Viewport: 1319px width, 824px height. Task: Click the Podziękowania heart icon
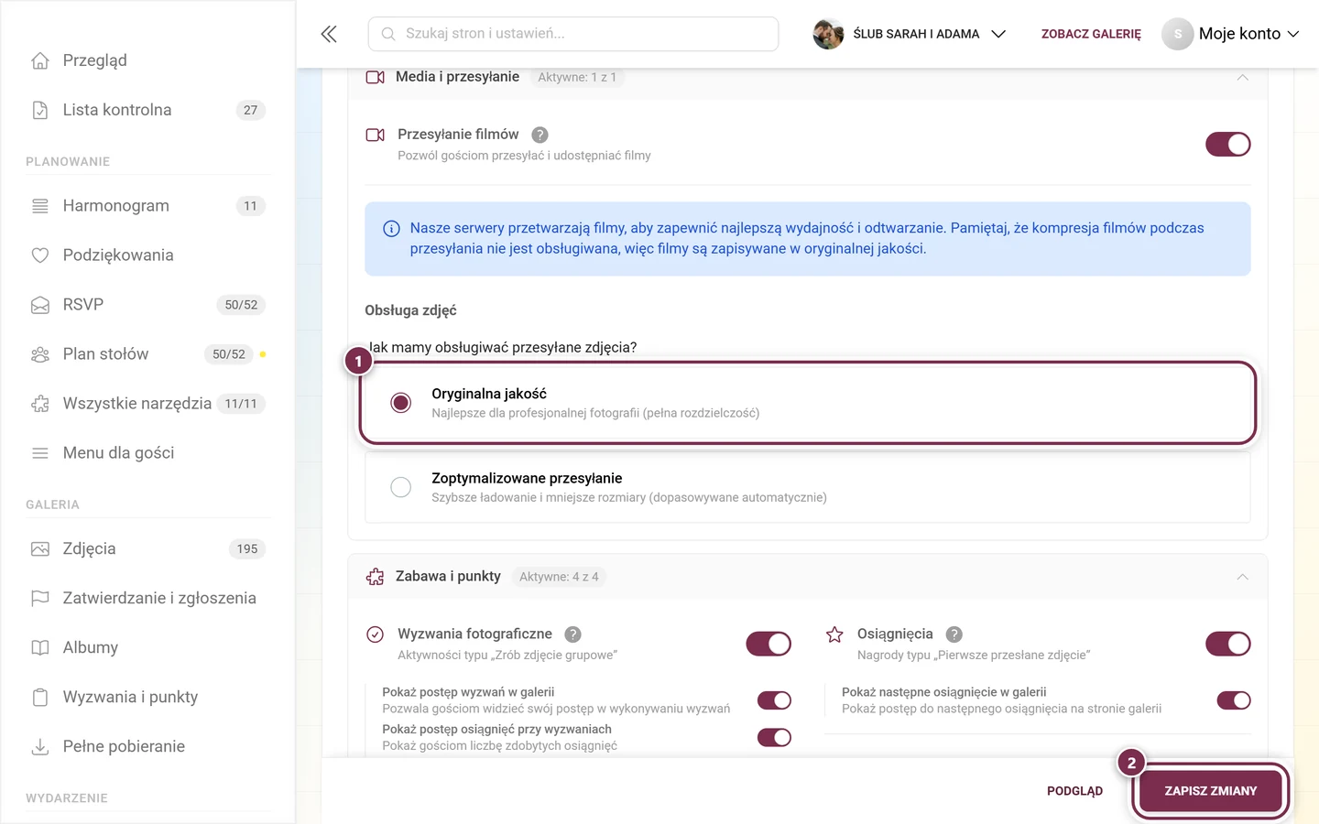click(x=40, y=255)
